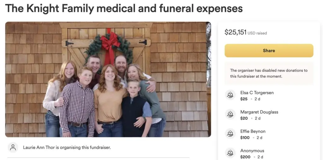Open the Knight family photo
Image resolution: width=323 pixels, height=160 pixels.
[x=108, y=79]
